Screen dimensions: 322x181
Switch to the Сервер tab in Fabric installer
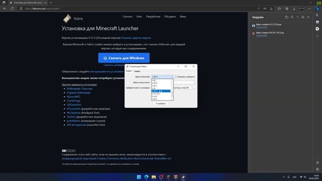point(137,71)
